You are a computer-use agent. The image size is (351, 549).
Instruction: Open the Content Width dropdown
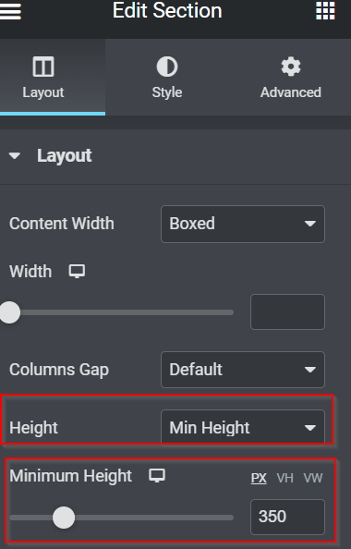[243, 224]
